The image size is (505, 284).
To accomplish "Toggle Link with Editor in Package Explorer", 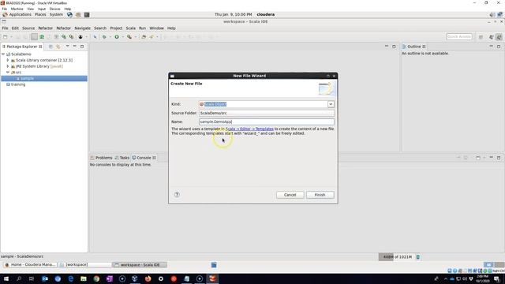I will 58,47.
